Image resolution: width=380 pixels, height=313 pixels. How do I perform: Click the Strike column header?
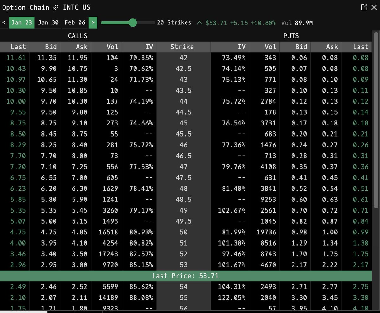coord(183,47)
